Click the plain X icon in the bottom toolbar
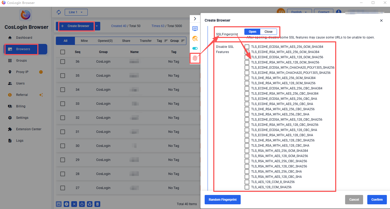Image resolution: width=390 pixels, height=209 pixels. pos(74,204)
